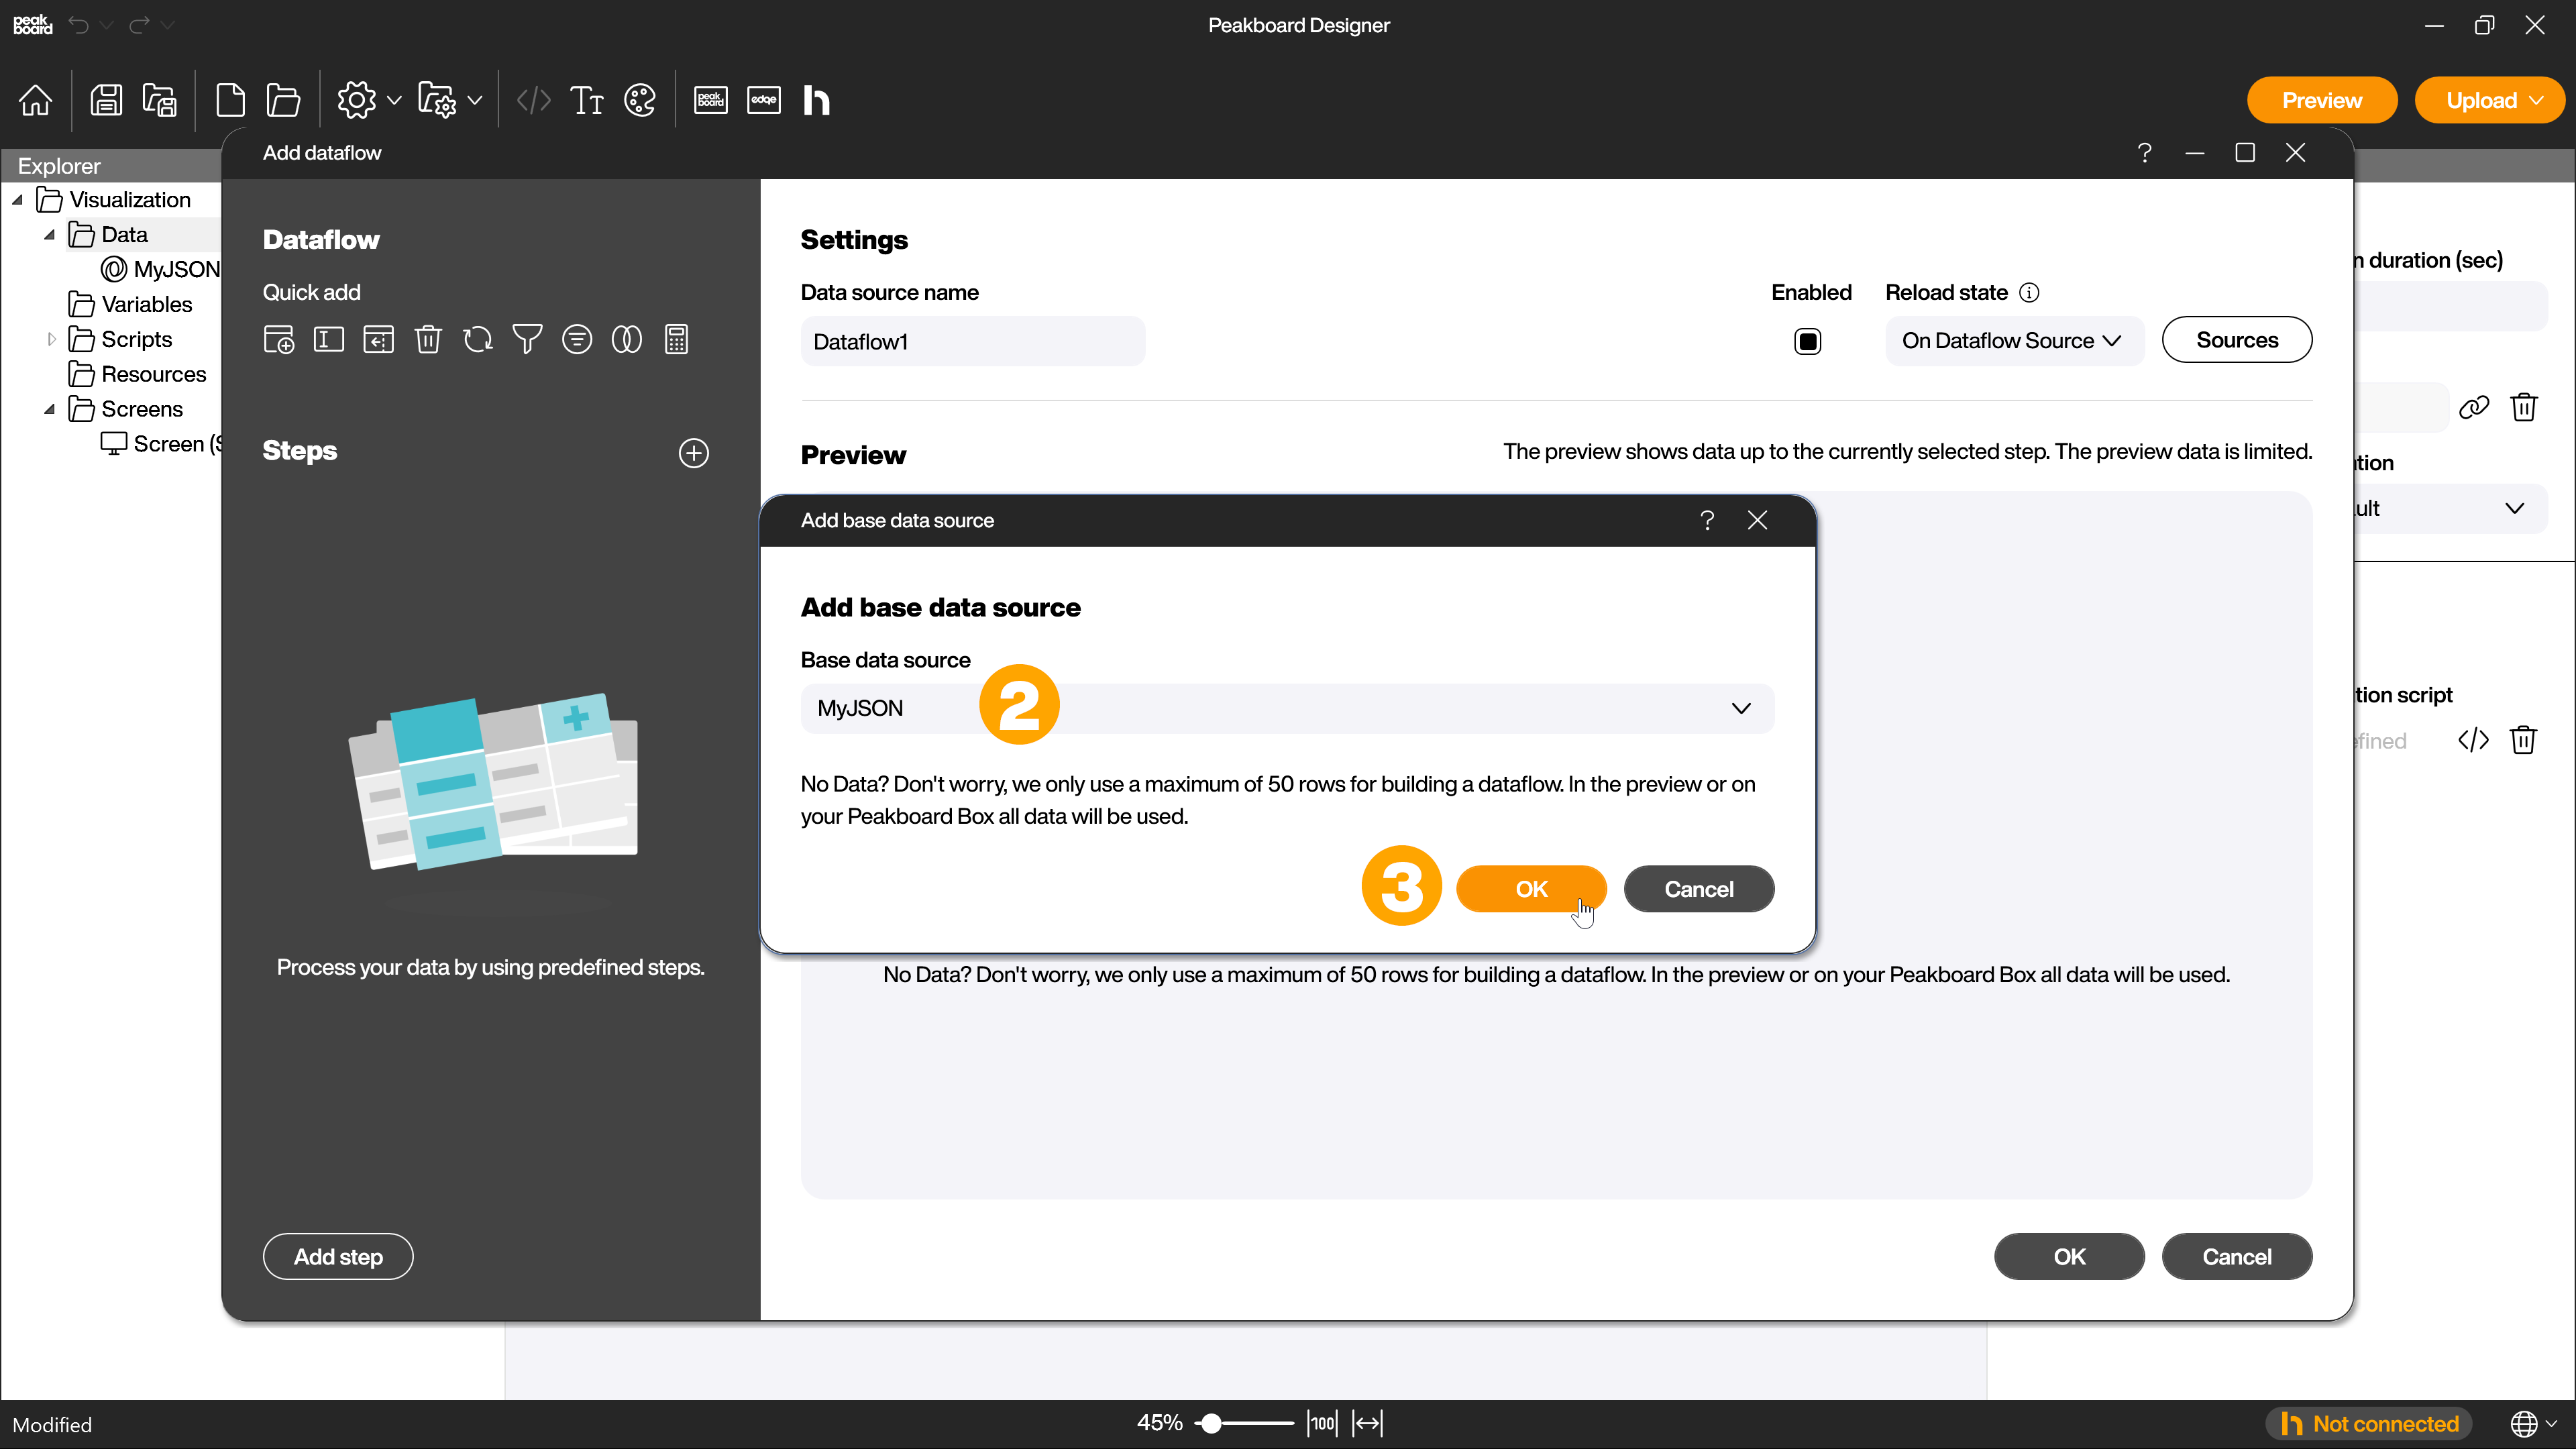Open the Base data source MyJSON dropdown
This screenshot has height=1449, width=2576.
tap(1287, 708)
